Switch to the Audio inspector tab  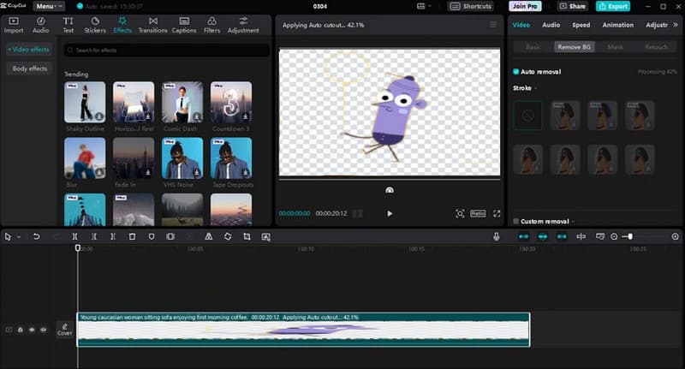(x=551, y=25)
